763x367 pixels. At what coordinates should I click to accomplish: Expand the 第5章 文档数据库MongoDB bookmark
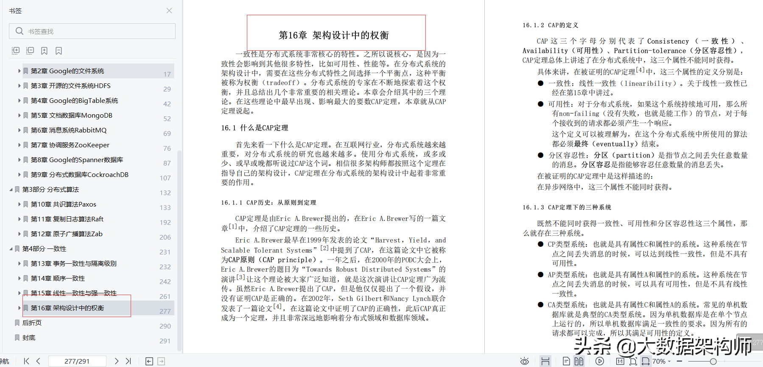pos(19,115)
